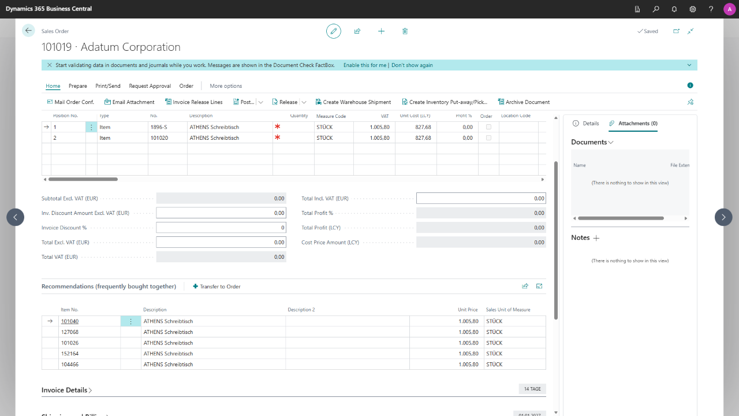Open row menu for item 101040
The image size is (739, 416).
(130, 321)
